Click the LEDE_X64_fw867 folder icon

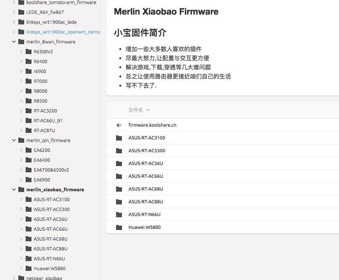(x=21, y=12)
